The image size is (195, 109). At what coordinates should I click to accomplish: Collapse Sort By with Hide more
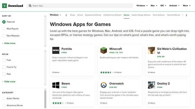point(10,43)
